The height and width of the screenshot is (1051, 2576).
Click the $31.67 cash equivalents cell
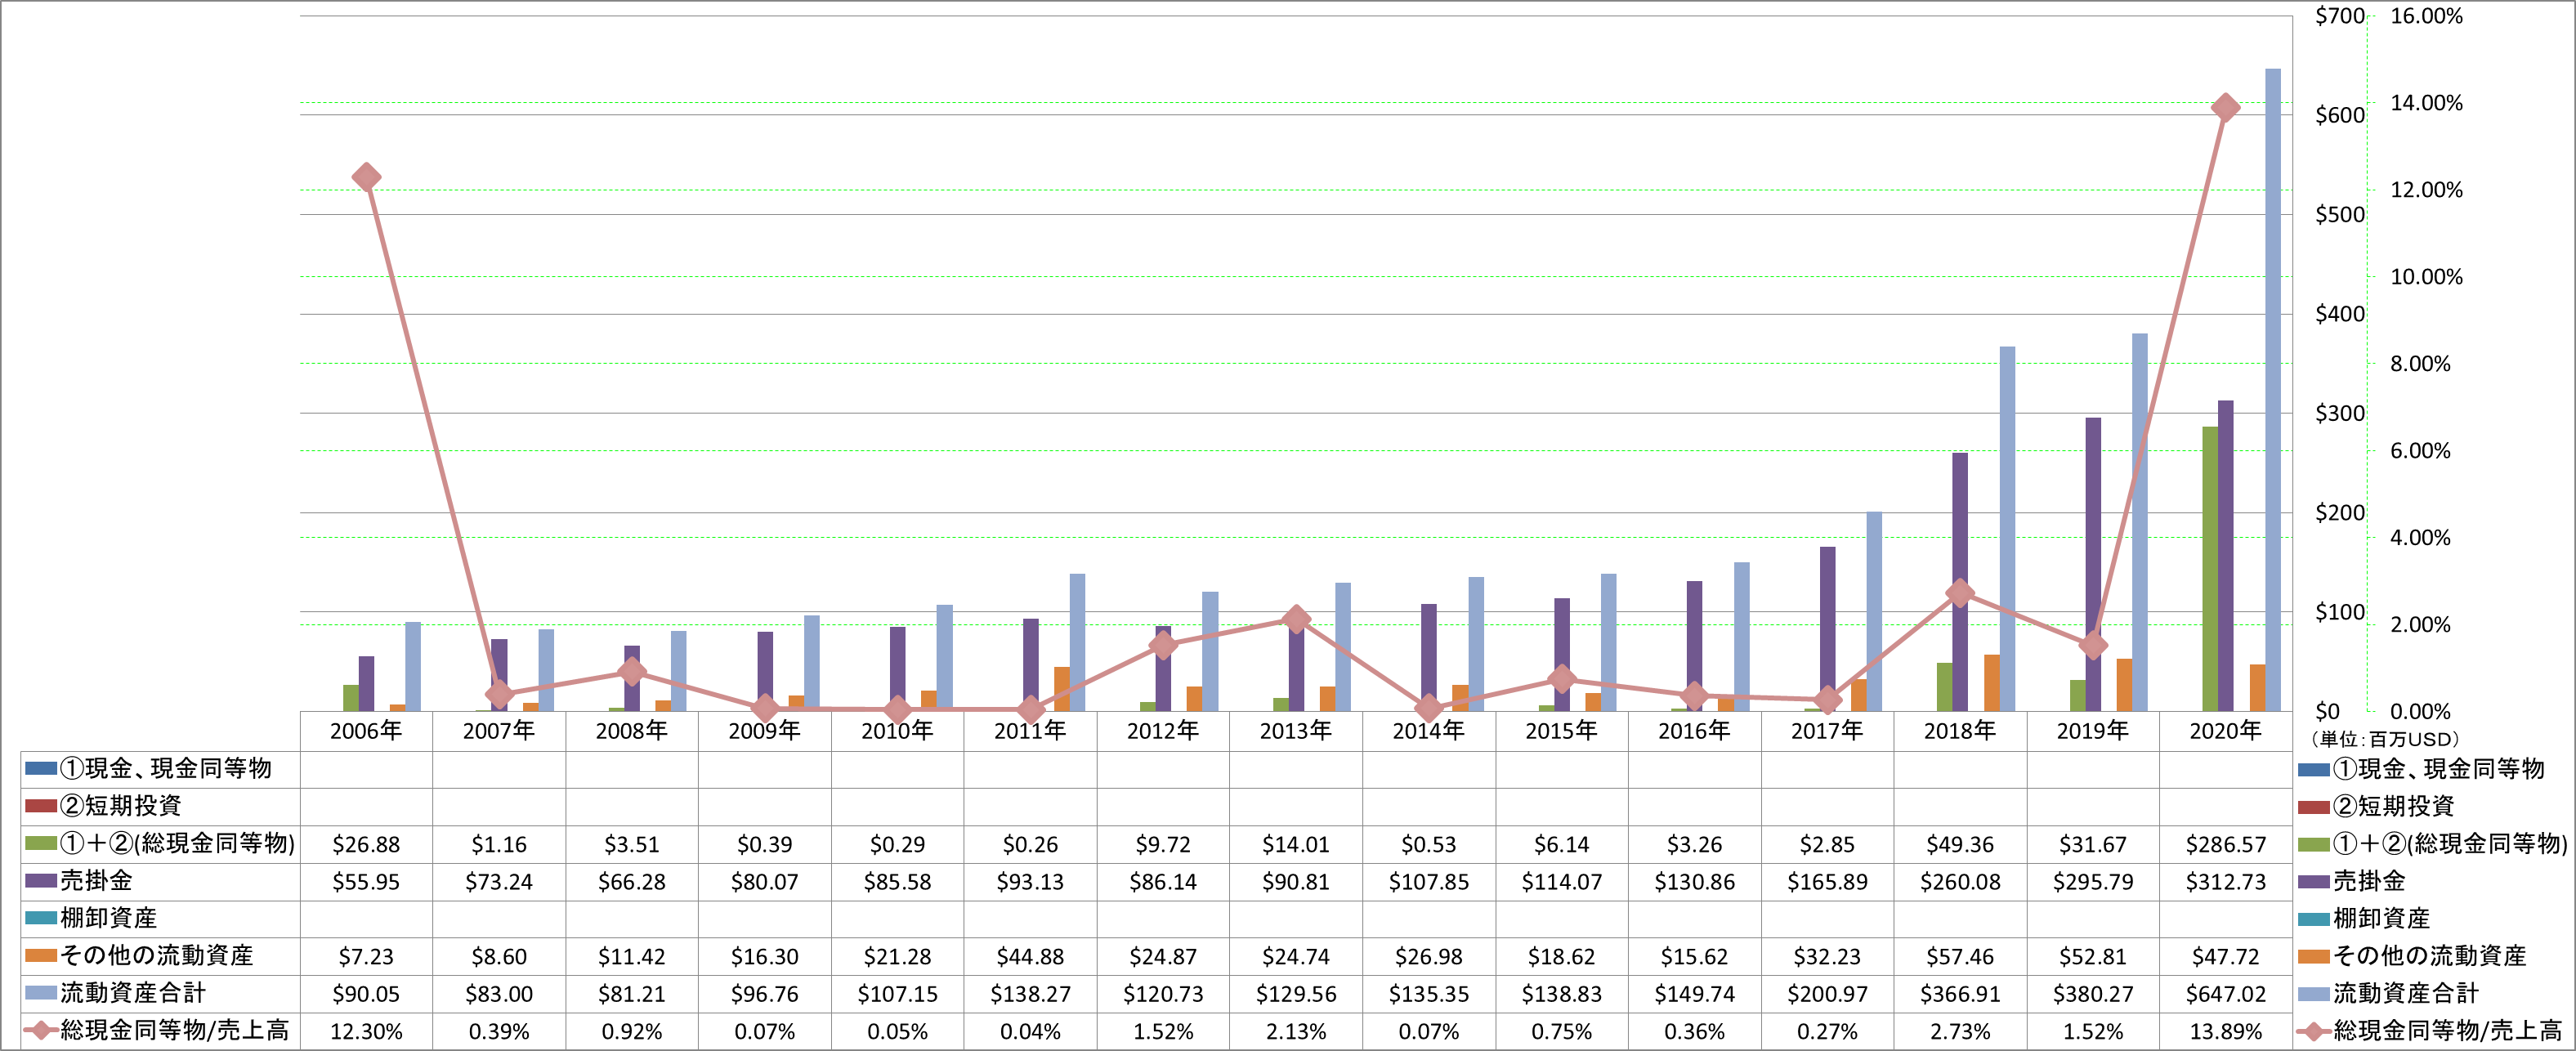pos(2093,844)
